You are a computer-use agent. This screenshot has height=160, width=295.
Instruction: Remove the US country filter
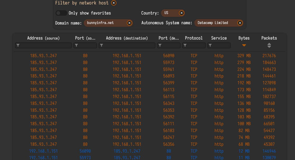pos(181,13)
